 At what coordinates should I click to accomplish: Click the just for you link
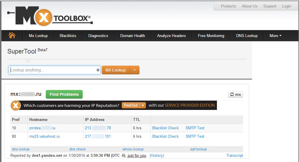137,156
